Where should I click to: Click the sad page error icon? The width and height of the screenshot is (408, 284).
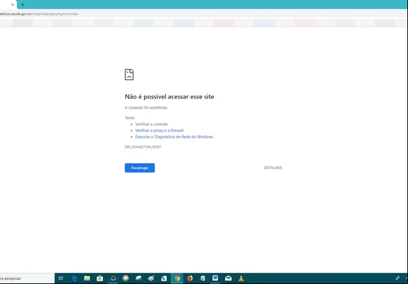click(x=129, y=75)
